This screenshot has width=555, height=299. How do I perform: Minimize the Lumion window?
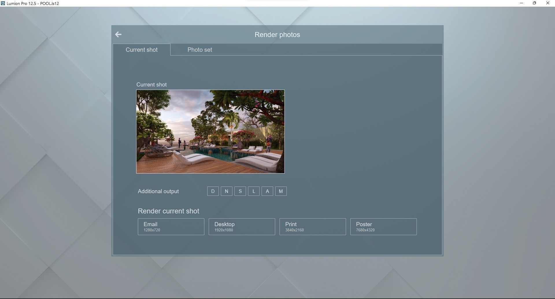(521, 3)
